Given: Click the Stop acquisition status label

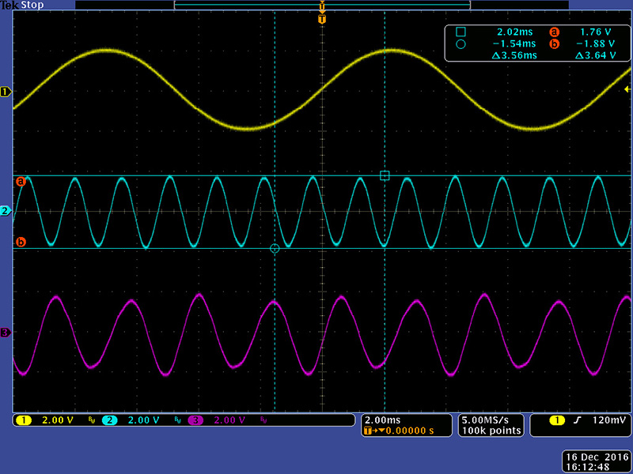Looking at the screenshot, I should coord(32,6).
